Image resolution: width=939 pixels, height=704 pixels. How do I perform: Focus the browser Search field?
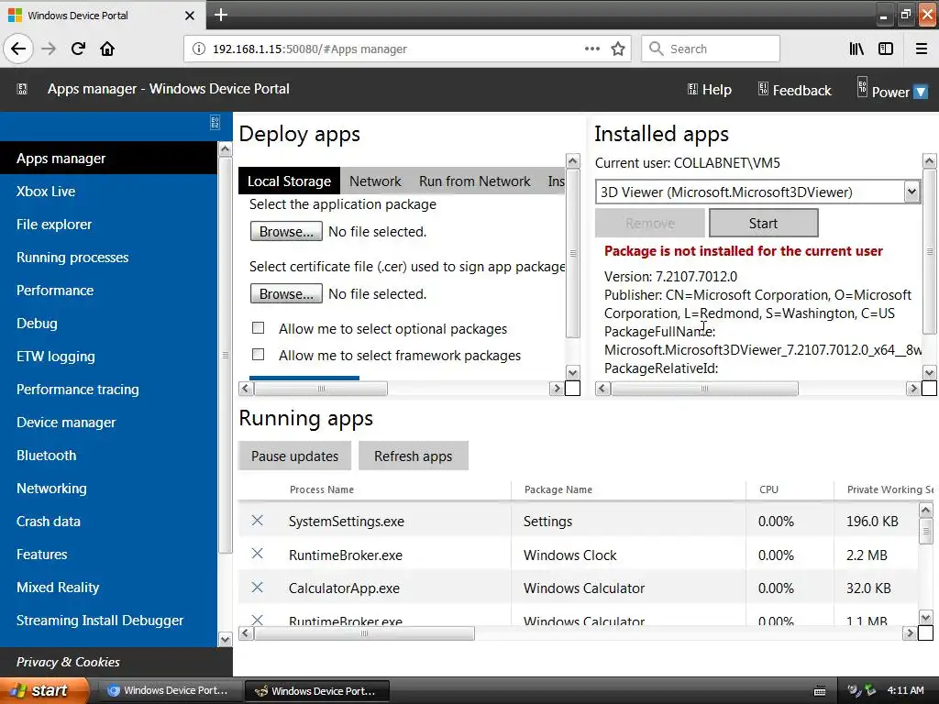pyautogui.click(x=711, y=49)
